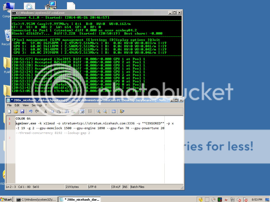Image resolution: width=270 pixels, height=202 pixels.
Task: Click the CR+LF line ending status entry
Action: [116, 187]
